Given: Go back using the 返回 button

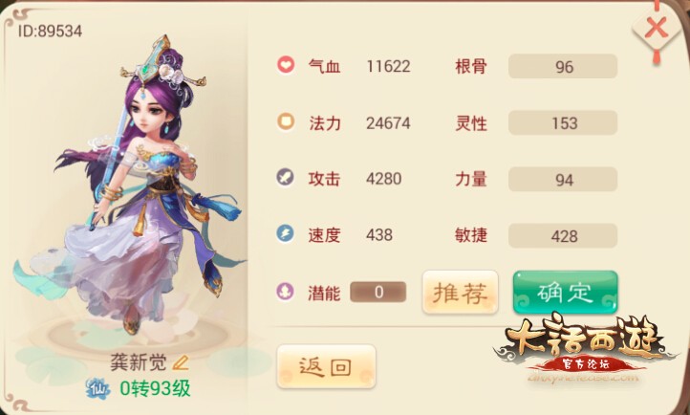Looking at the screenshot, I should pos(326,366).
